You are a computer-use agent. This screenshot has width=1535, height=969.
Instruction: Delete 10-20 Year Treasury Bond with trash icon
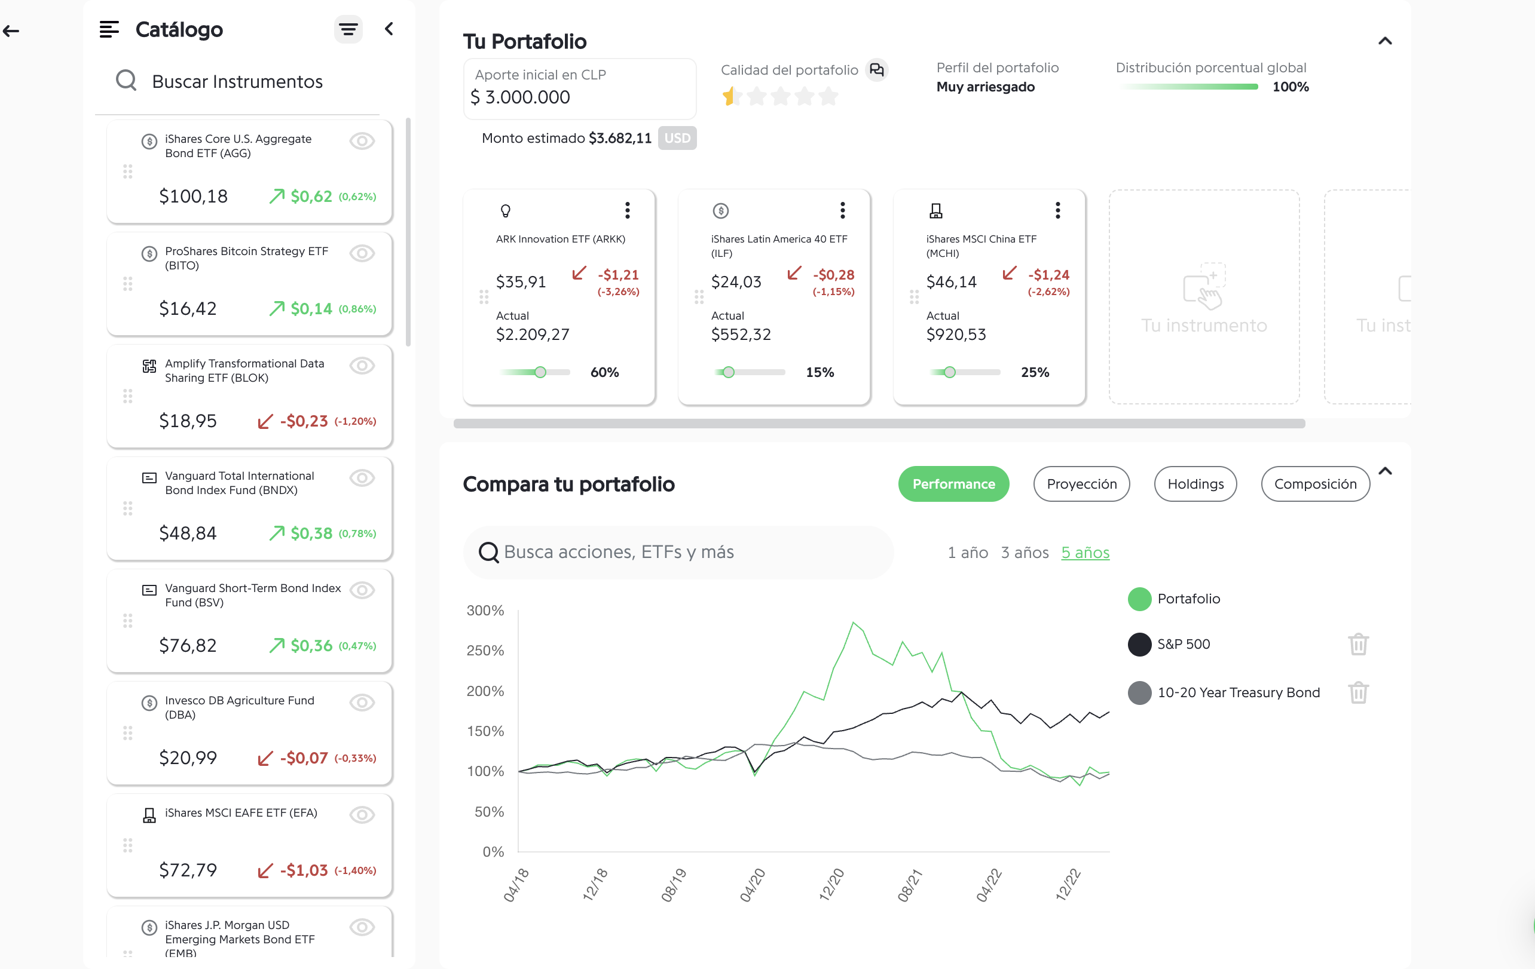pyautogui.click(x=1358, y=692)
